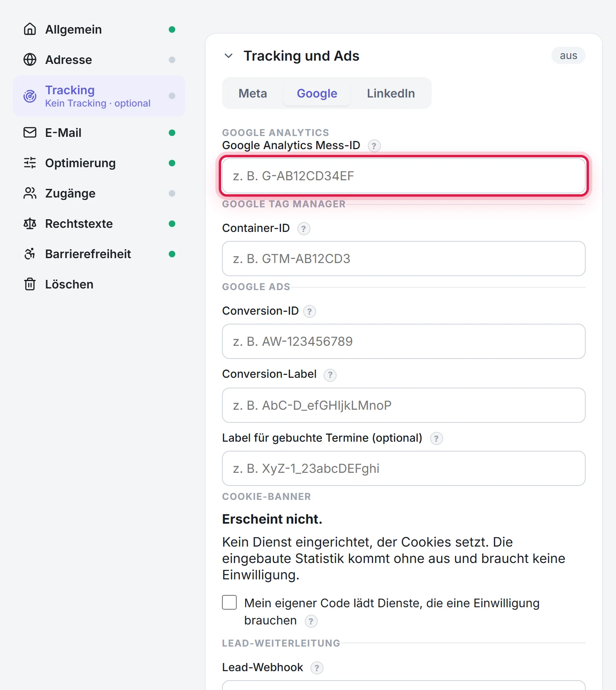Open Barrierefreiheit in sidebar
The width and height of the screenshot is (616, 690).
click(99, 254)
